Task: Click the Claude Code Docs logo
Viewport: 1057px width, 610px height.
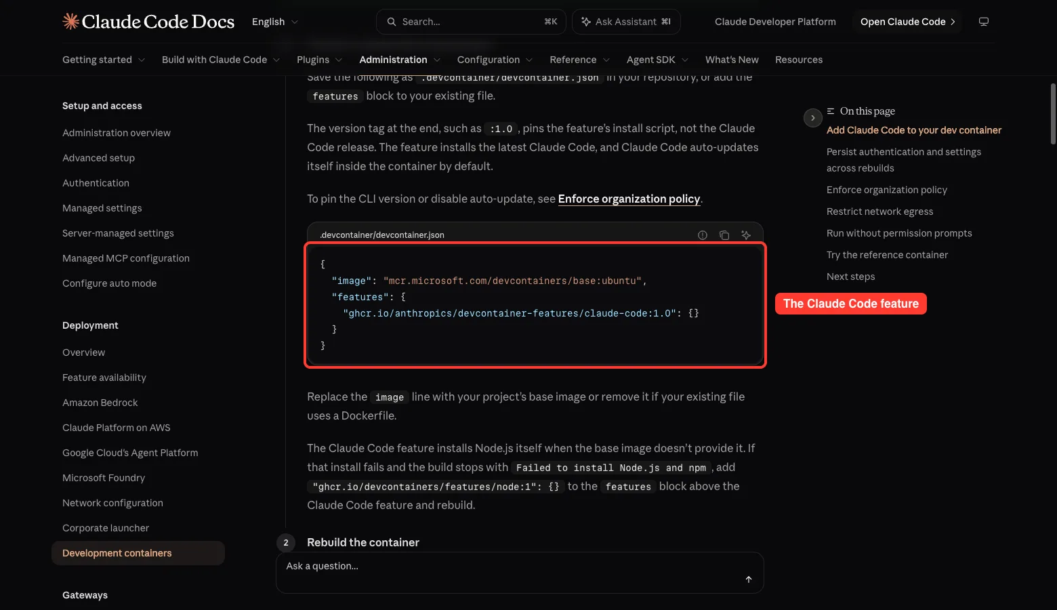Action: 148,22
